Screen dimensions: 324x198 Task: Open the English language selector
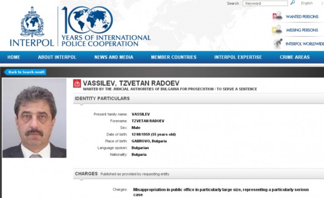pos(307,3)
